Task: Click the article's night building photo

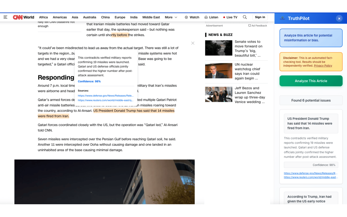Action: coord(104,182)
